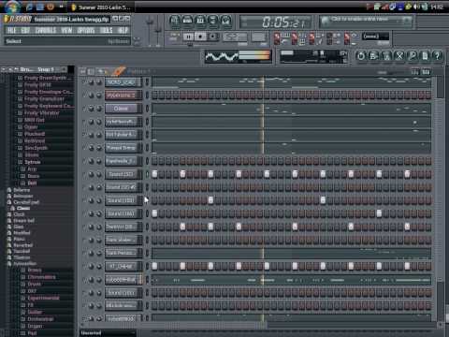449x337 pixels.
Task: Open the TOOLS menu
Action: [x=107, y=30]
